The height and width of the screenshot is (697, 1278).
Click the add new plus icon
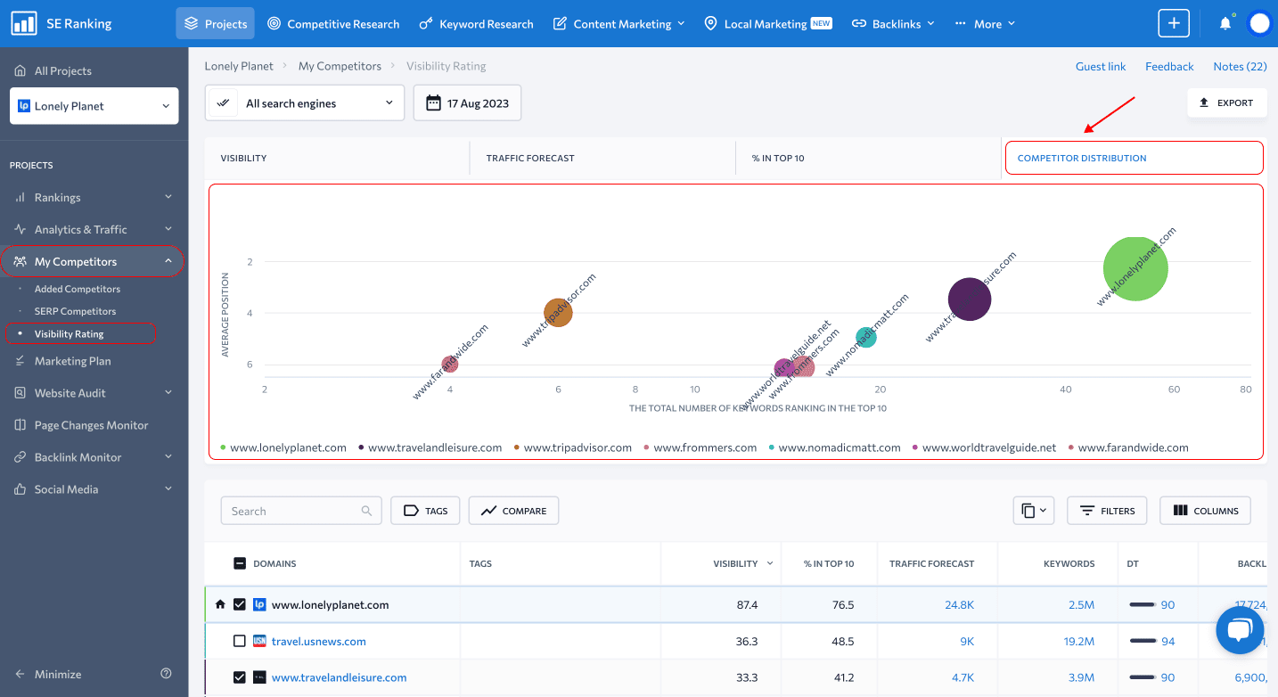(x=1174, y=24)
